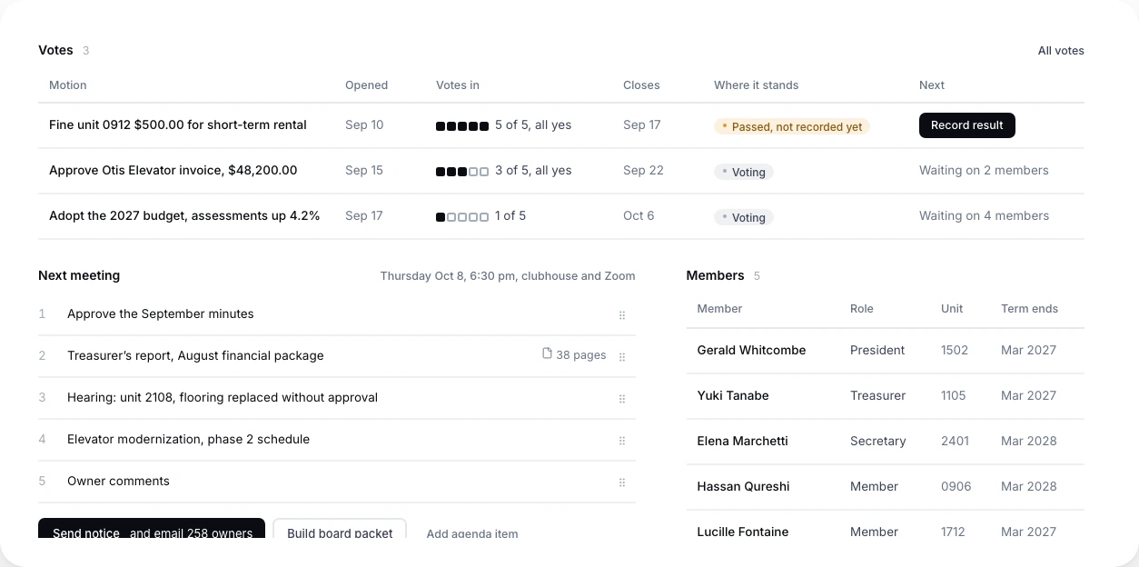Select the Where it stands column header
The image size is (1139, 567).
pos(757,85)
